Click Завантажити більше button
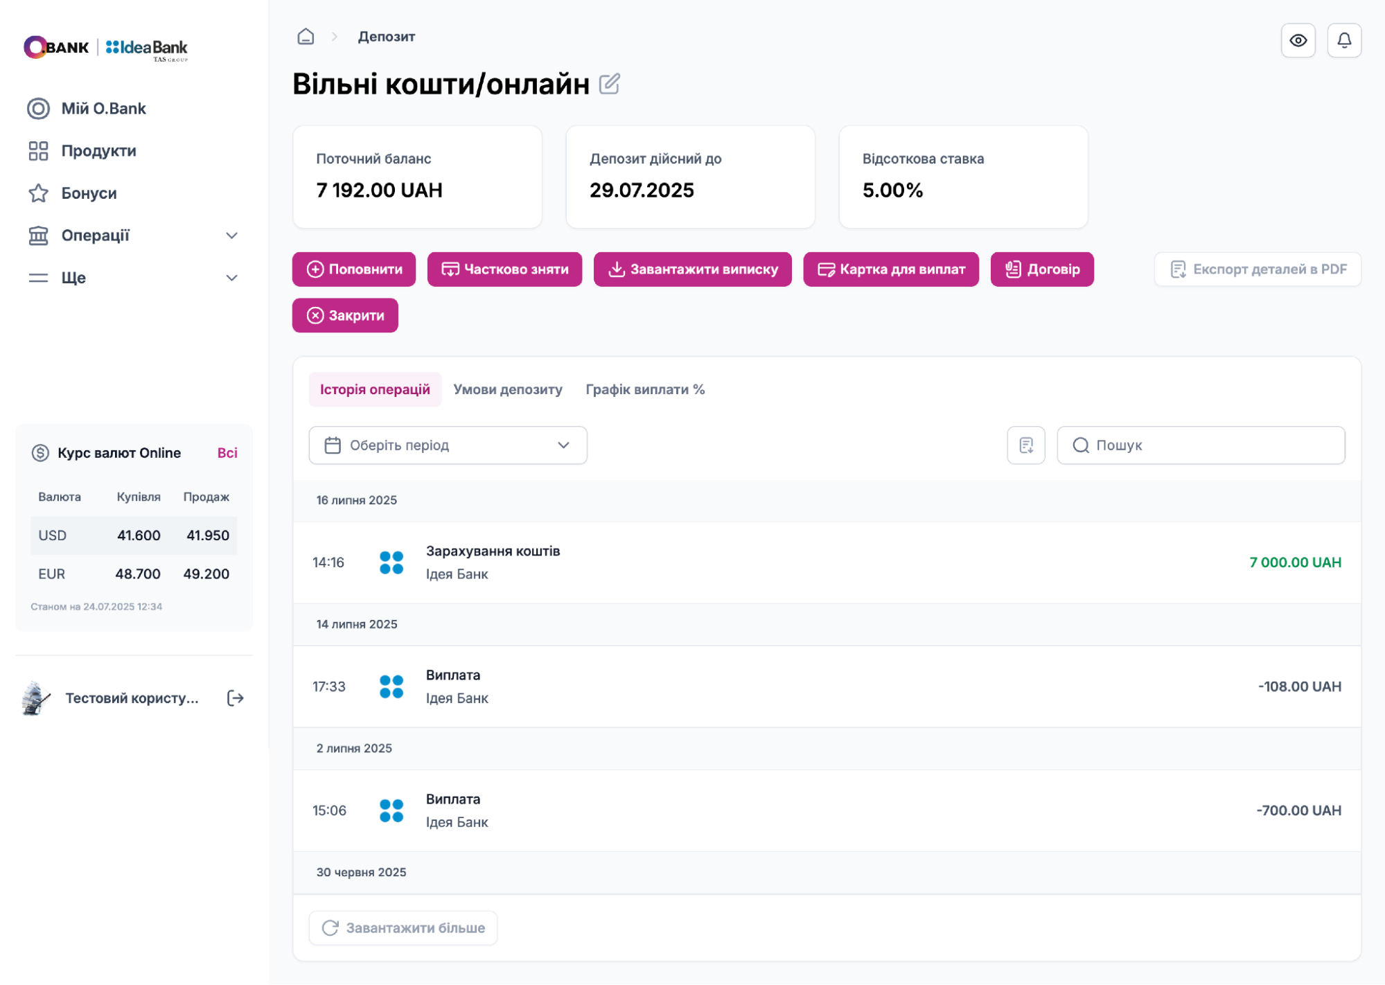This screenshot has height=985, width=1385. 403,928
